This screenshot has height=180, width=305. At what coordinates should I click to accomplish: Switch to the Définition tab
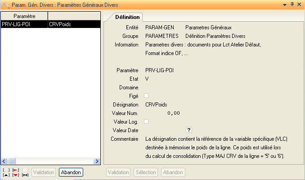pos(127,17)
